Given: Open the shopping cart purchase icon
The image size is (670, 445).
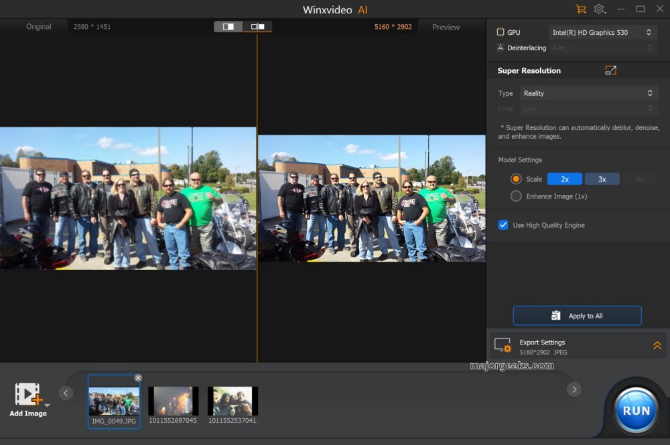Looking at the screenshot, I should coord(580,9).
